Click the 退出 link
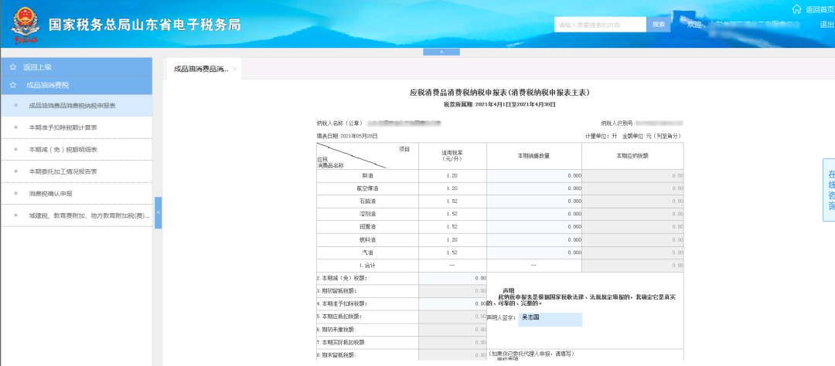 coord(826,25)
